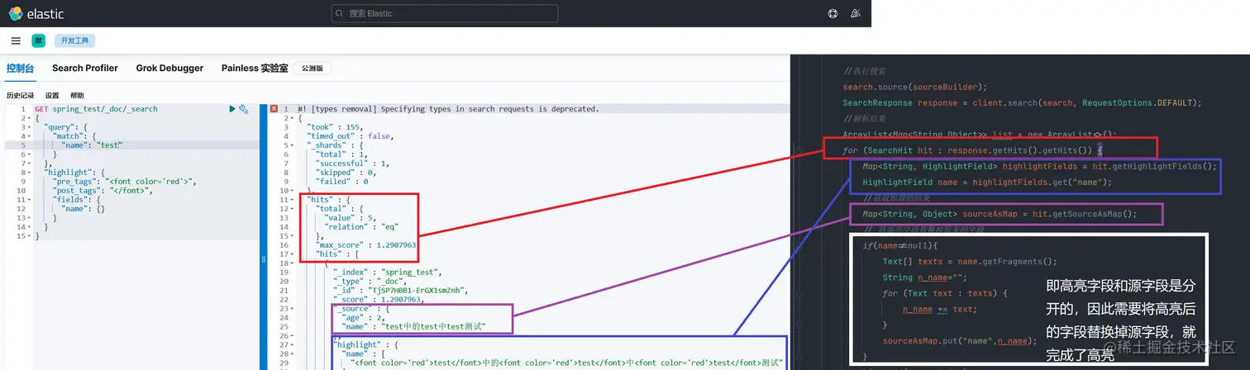Click the "_index" : "spring_test" line
This screenshot has height=370, width=1250.
point(389,273)
